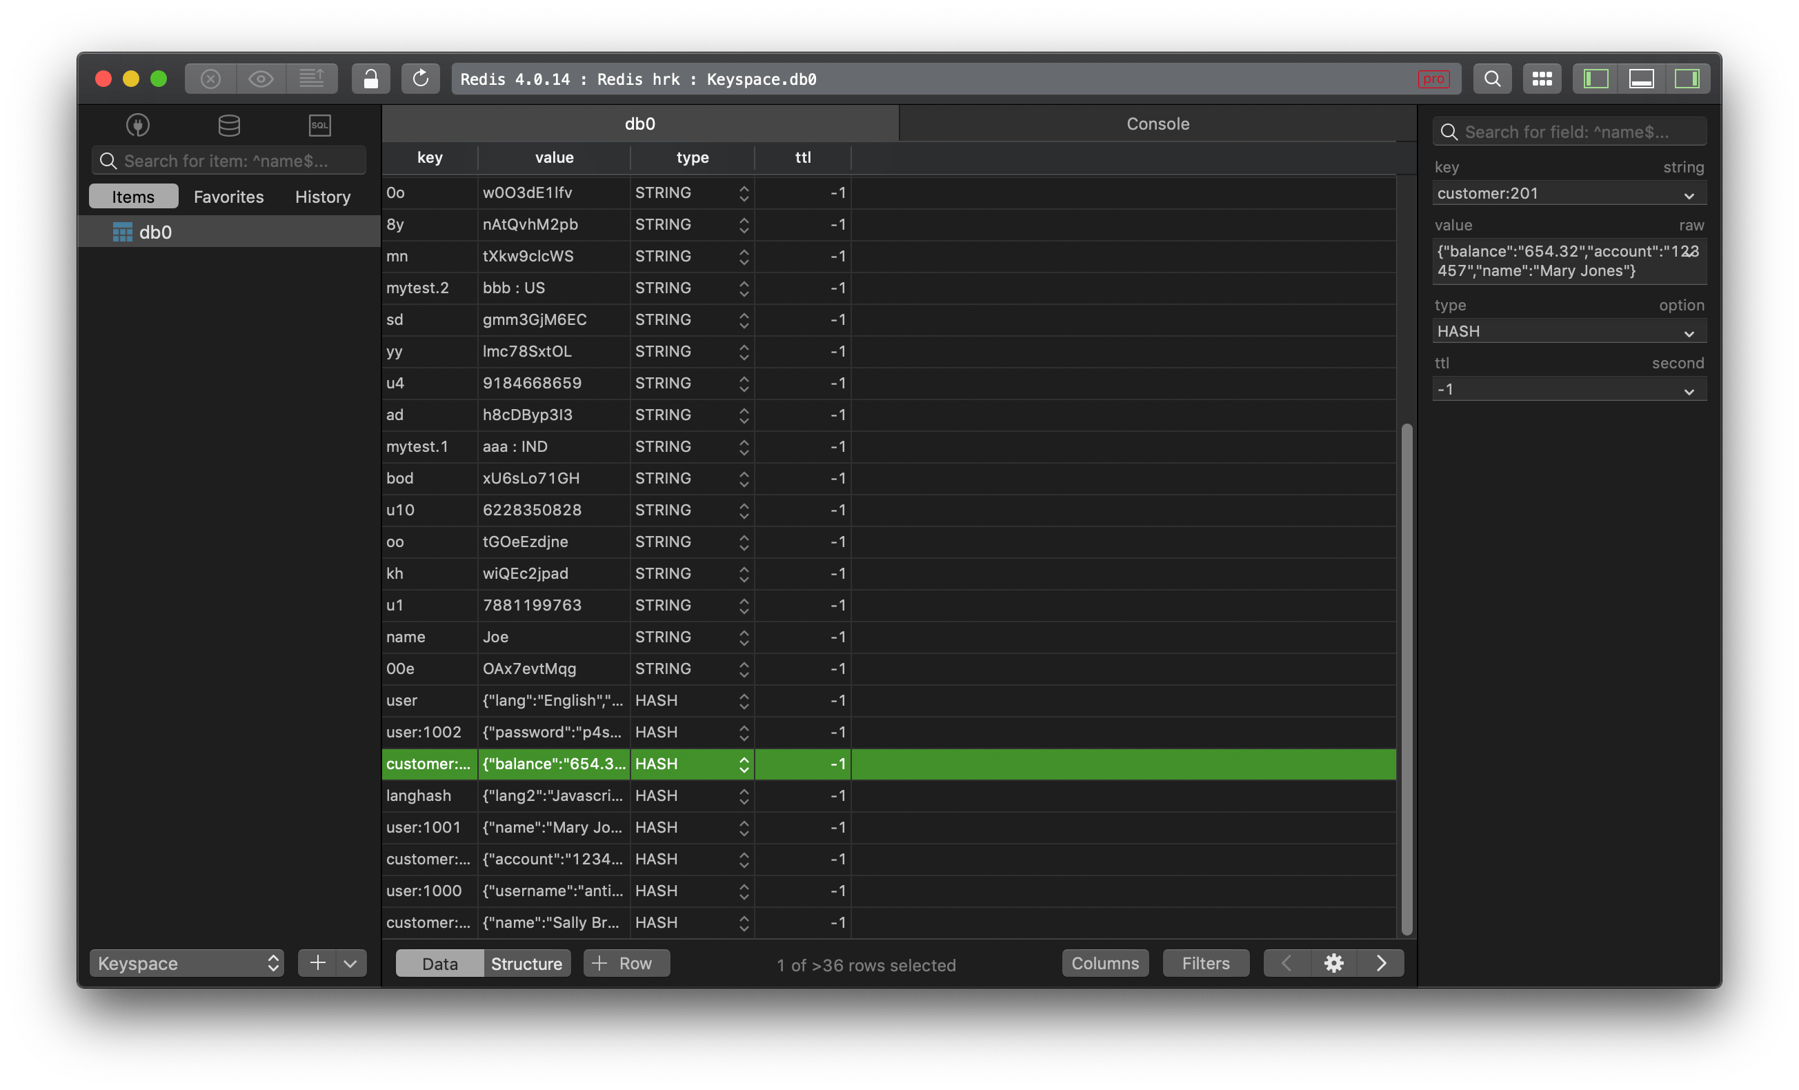Lock the connection via the padlock icon
This screenshot has width=1799, height=1090.
370,78
